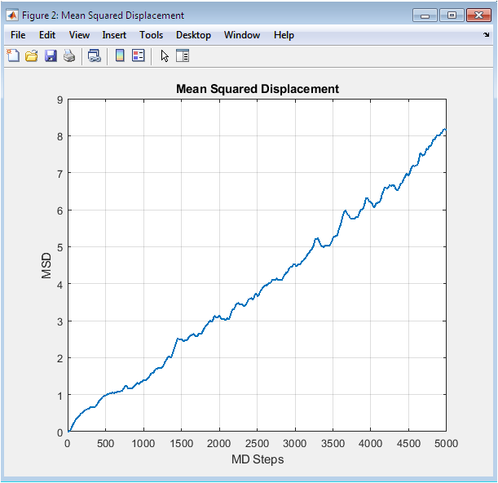Click the dock figure arrow in menu bar
The image size is (498, 483).
click(487, 35)
